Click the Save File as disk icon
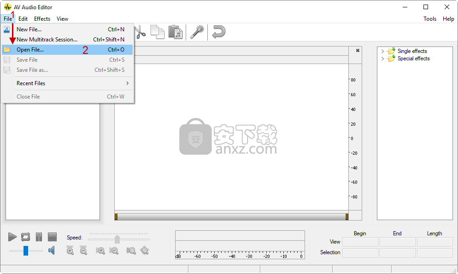This screenshot has width=458, height=274. pyautogui.click(x=7, y=70)
